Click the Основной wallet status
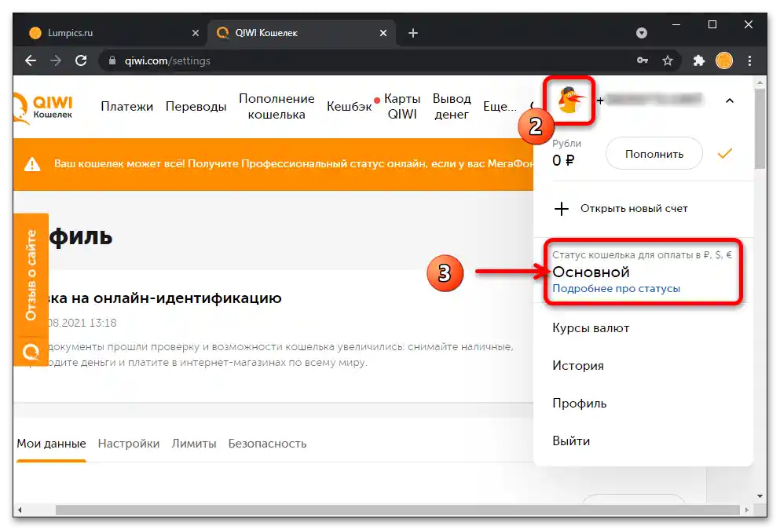This screenshot has height=530, width=780. tap(591, 272)
